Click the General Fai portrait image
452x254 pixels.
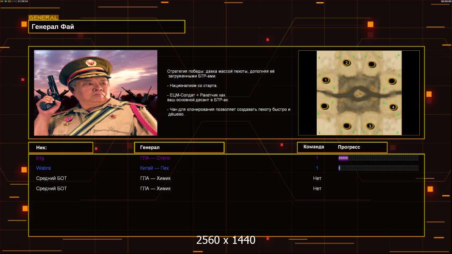click(95, 93)
